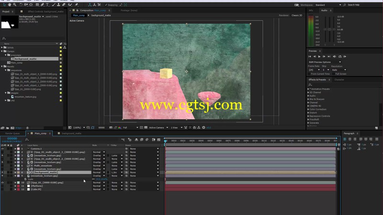Toggle visibility of layer 10 Sjap_01 png
The width and height of the screenshot is (383, 215).
tap(2, 183)
